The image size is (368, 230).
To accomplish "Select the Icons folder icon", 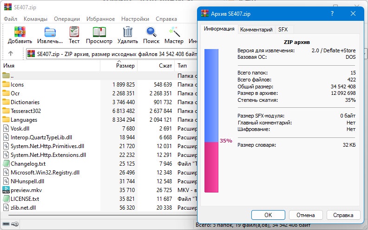I will coord(6,84).
